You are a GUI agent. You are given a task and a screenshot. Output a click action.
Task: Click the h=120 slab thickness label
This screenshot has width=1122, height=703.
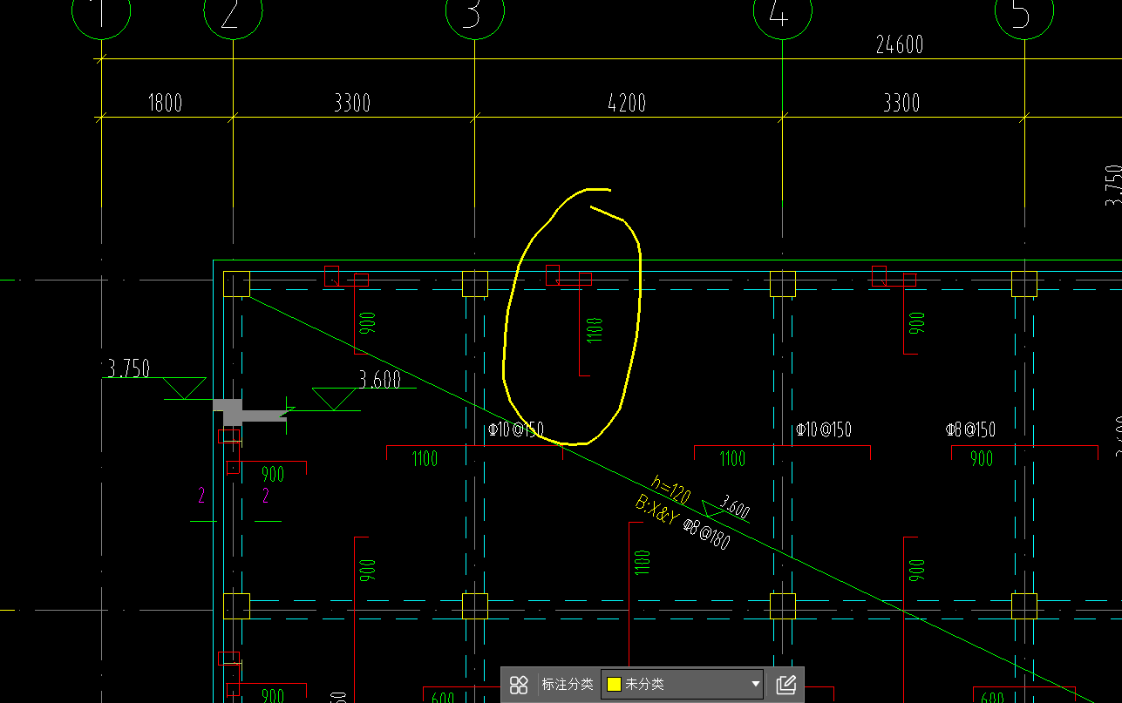pos(670,491)
